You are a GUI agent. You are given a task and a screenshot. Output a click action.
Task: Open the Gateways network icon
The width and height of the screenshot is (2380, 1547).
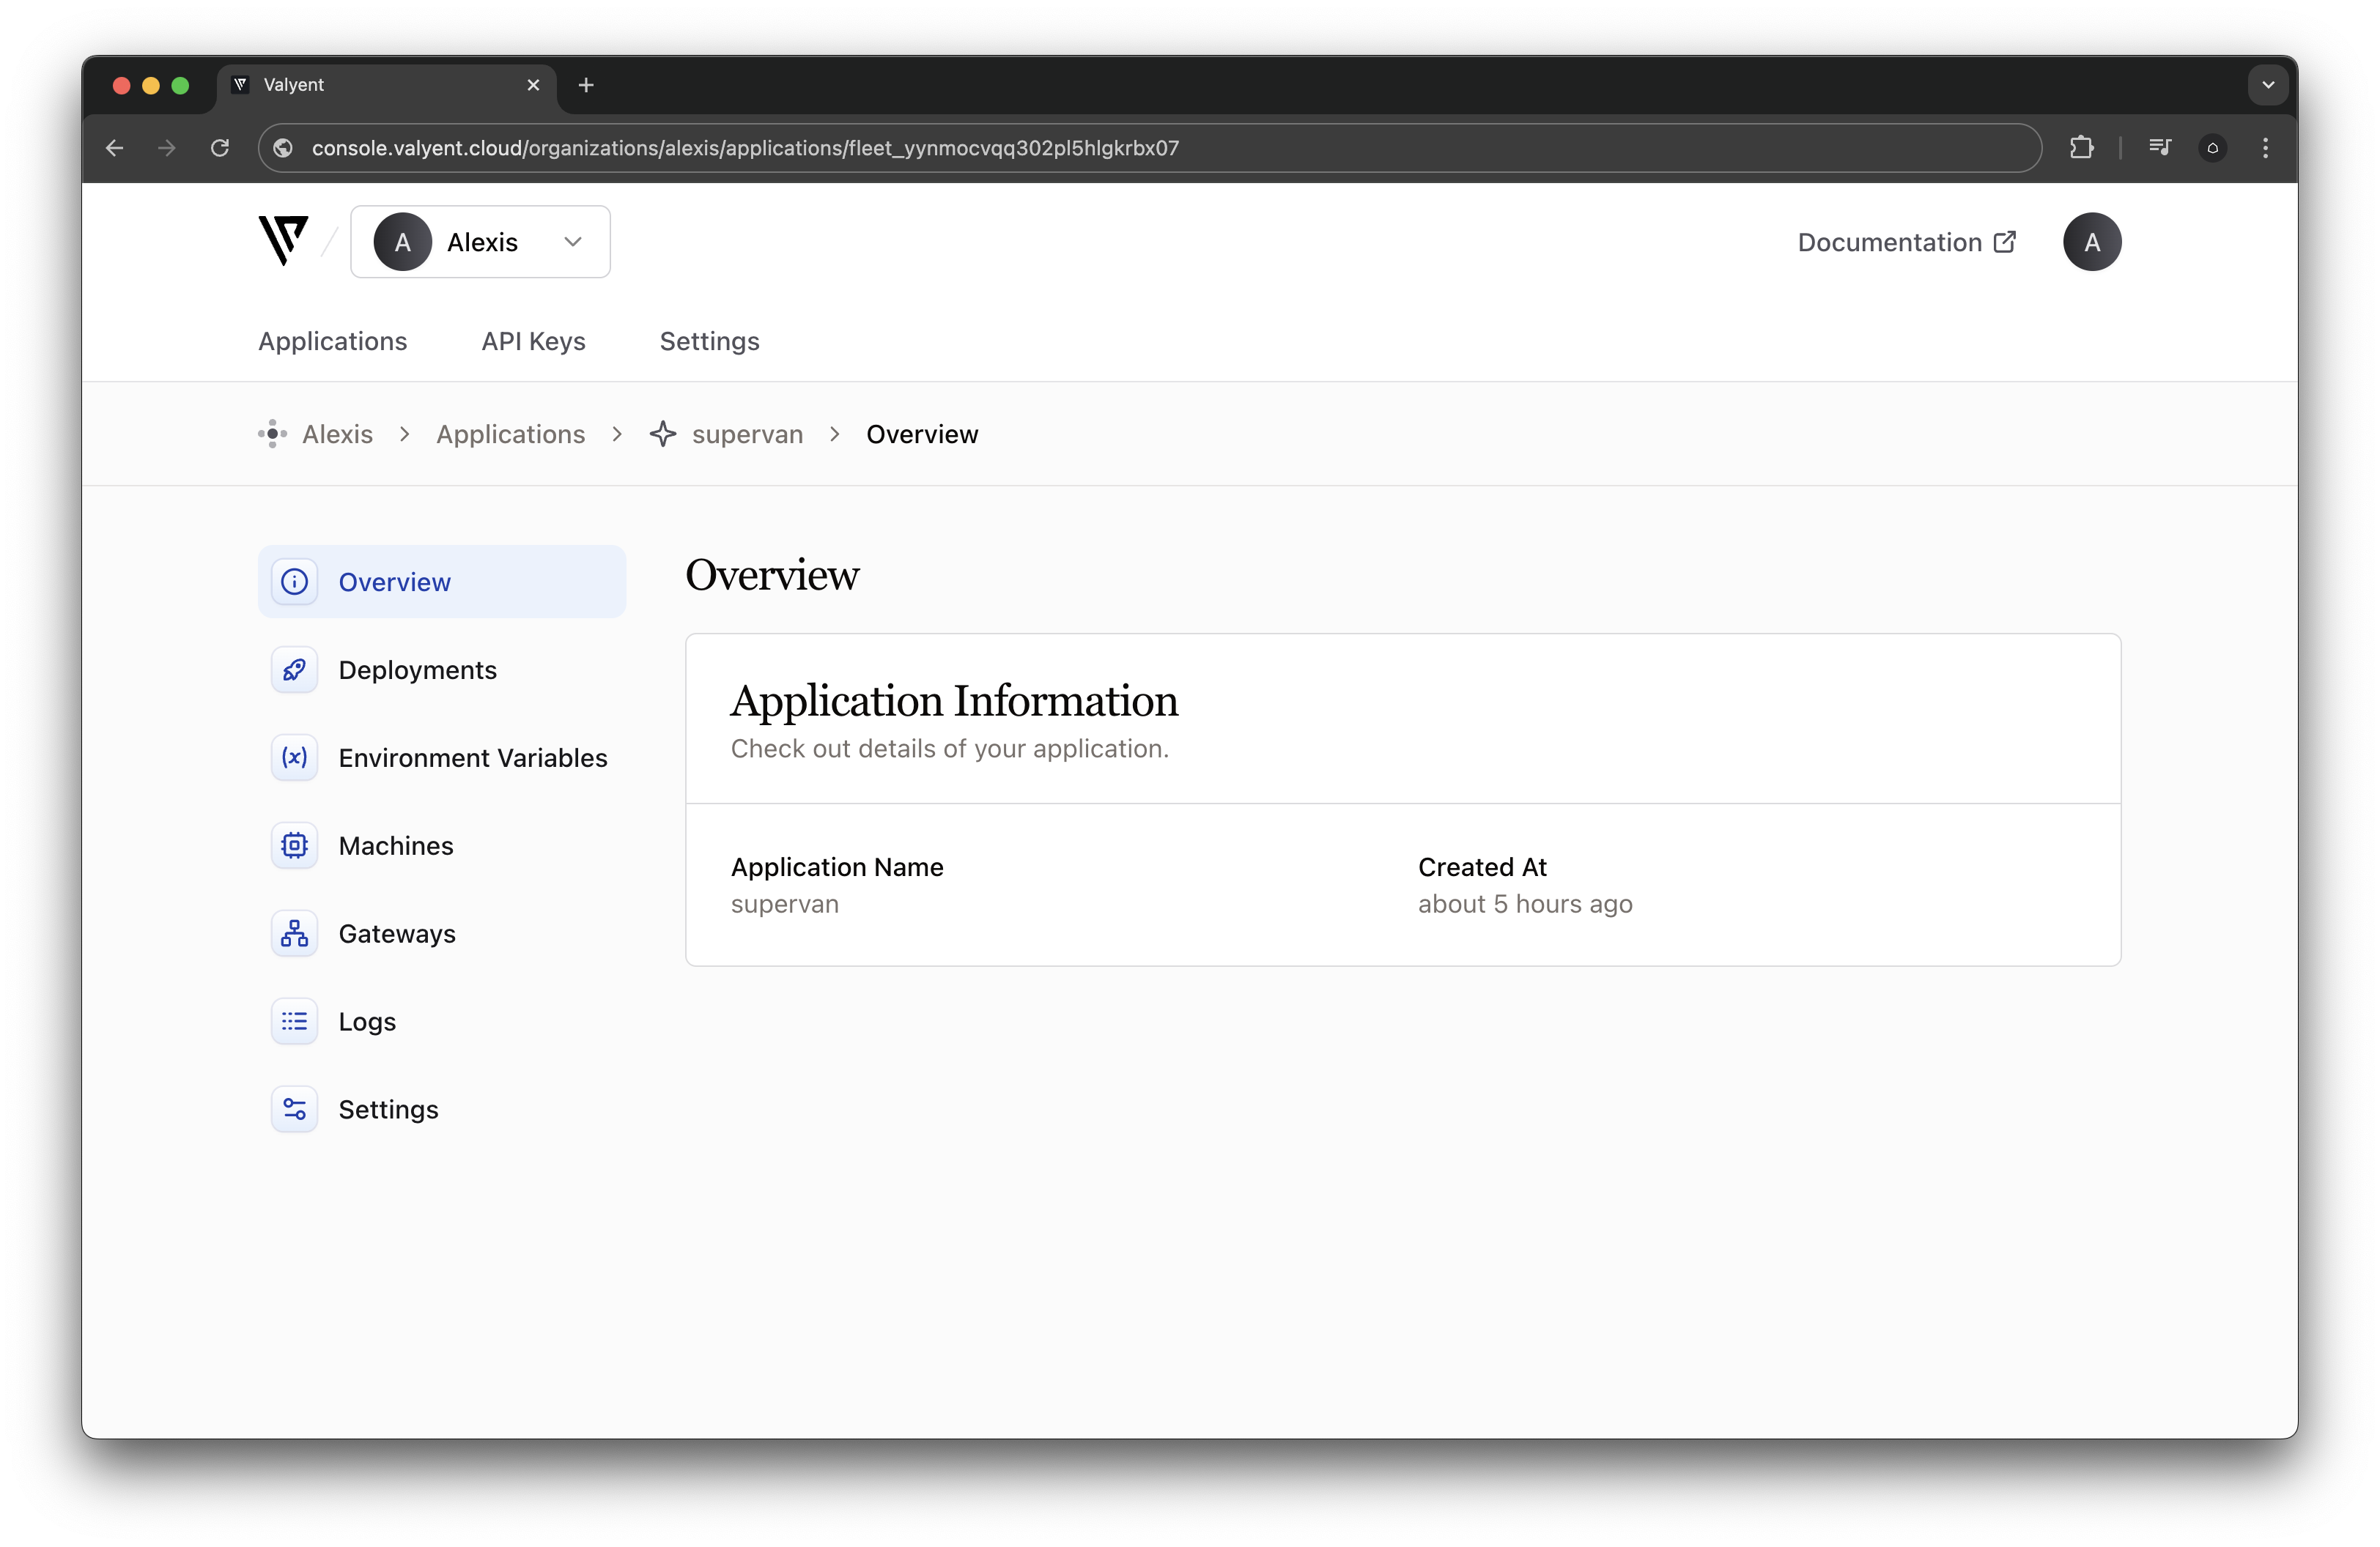294,933
